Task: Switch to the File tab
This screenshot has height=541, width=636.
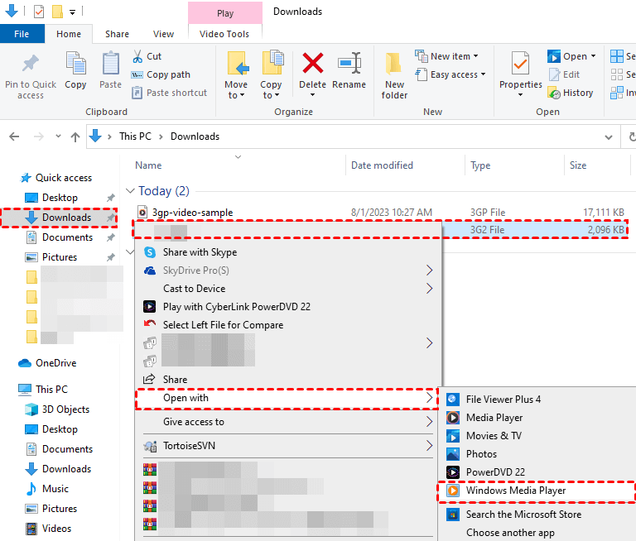Action: 22,34
